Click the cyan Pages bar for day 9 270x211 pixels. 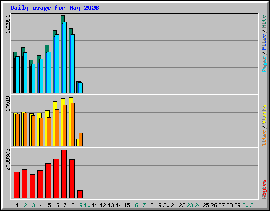(81, 88)
